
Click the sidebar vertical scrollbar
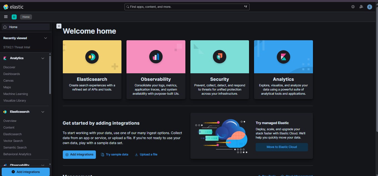[x=50, y=75]
